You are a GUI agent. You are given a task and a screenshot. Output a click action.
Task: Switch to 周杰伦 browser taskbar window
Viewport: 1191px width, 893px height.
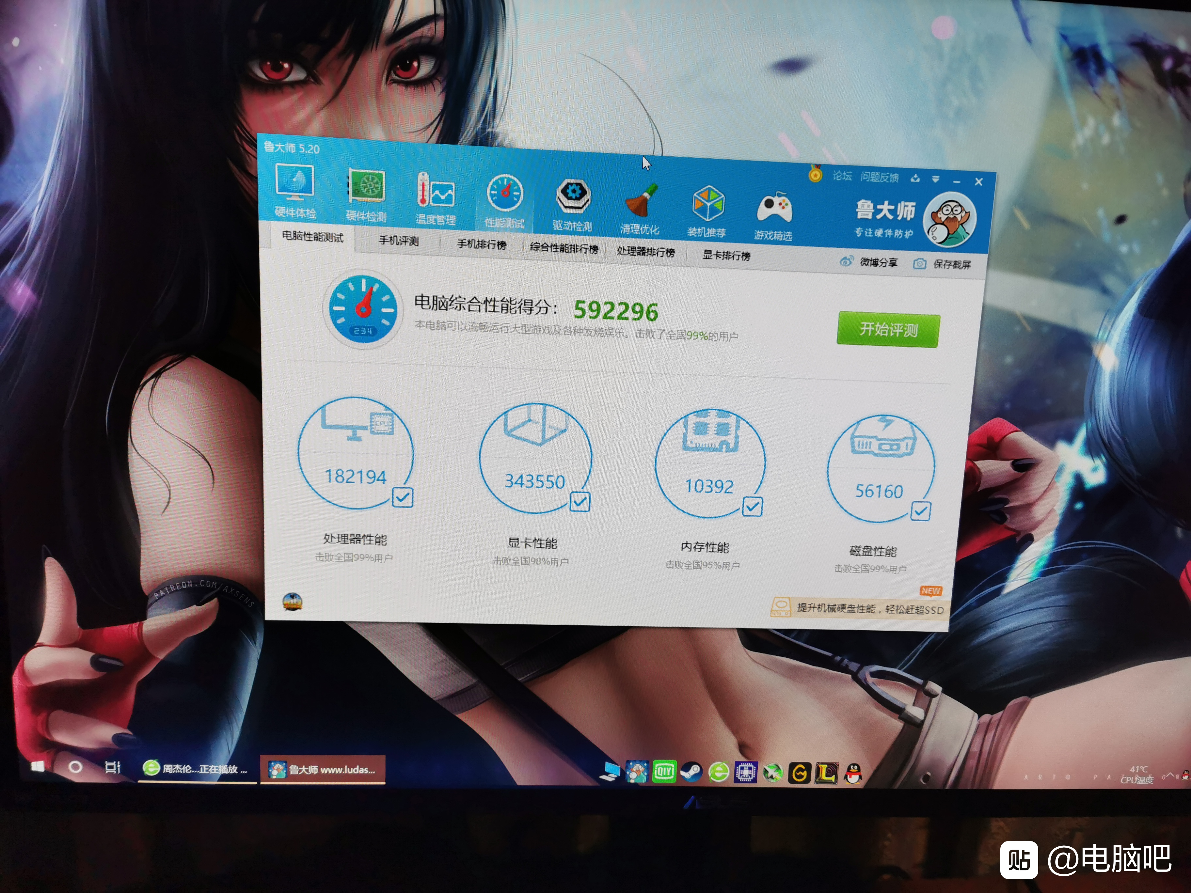coord(197,768)
